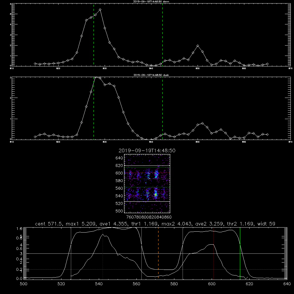Click the orange dashed center line at 571.5
Image resolution: width=294 pixels, height=294 pixels.
[x=158, y=253]
